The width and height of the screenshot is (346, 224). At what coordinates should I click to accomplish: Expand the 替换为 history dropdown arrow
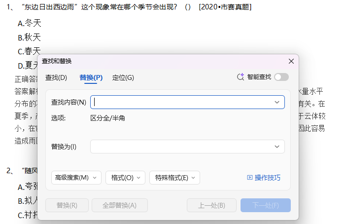[277, 147]
